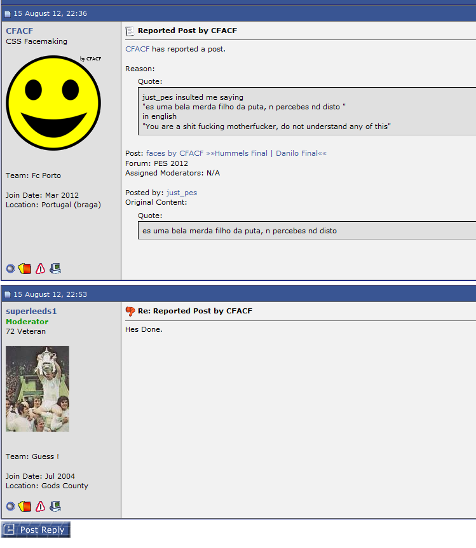Click the post icon beside 15 August 22:53
This screenshot has width=476, height=548.
(8, 295)
